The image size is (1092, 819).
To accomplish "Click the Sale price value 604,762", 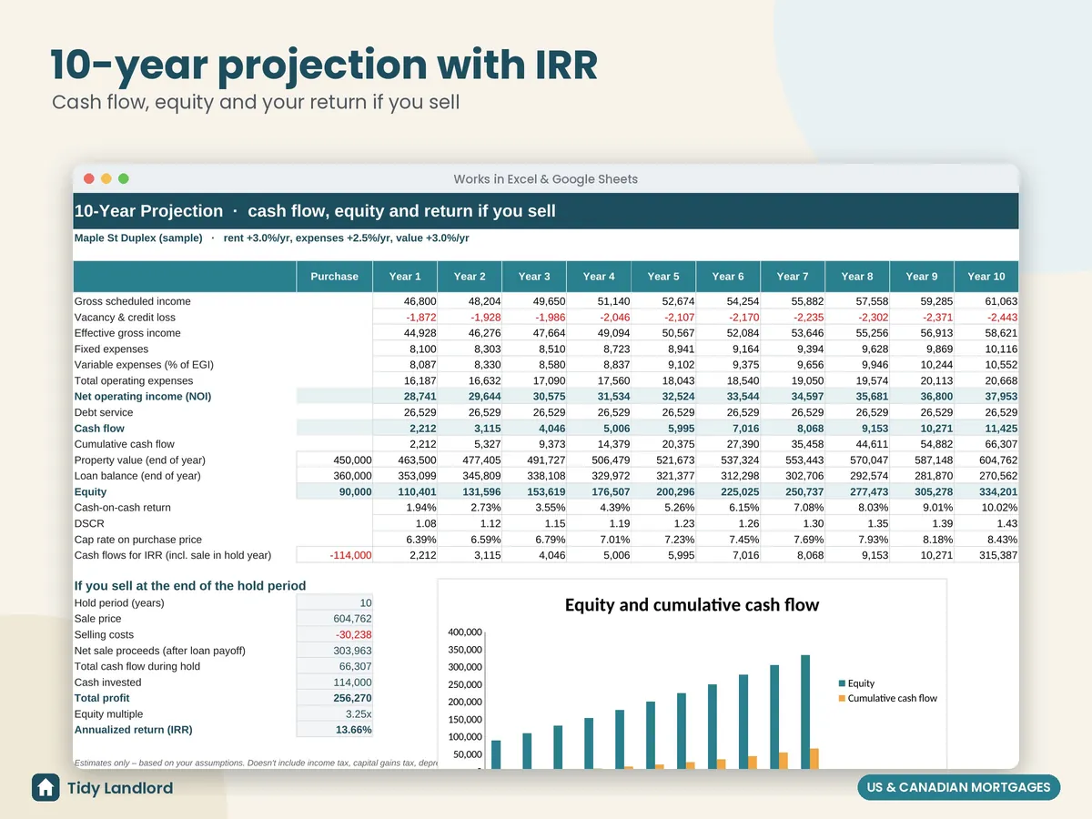I will [335, 619].
